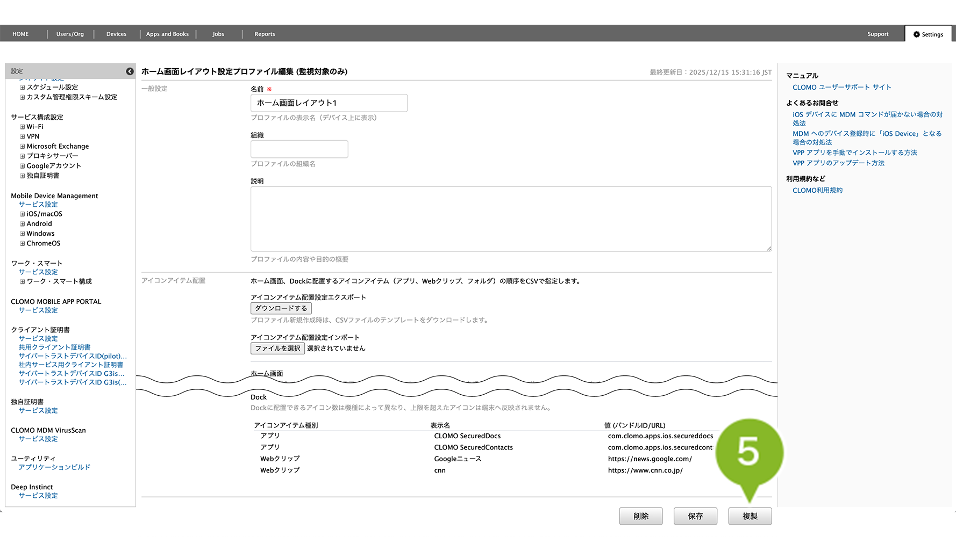
Task: Expand the Windows settings node
Action: point(23,234)
